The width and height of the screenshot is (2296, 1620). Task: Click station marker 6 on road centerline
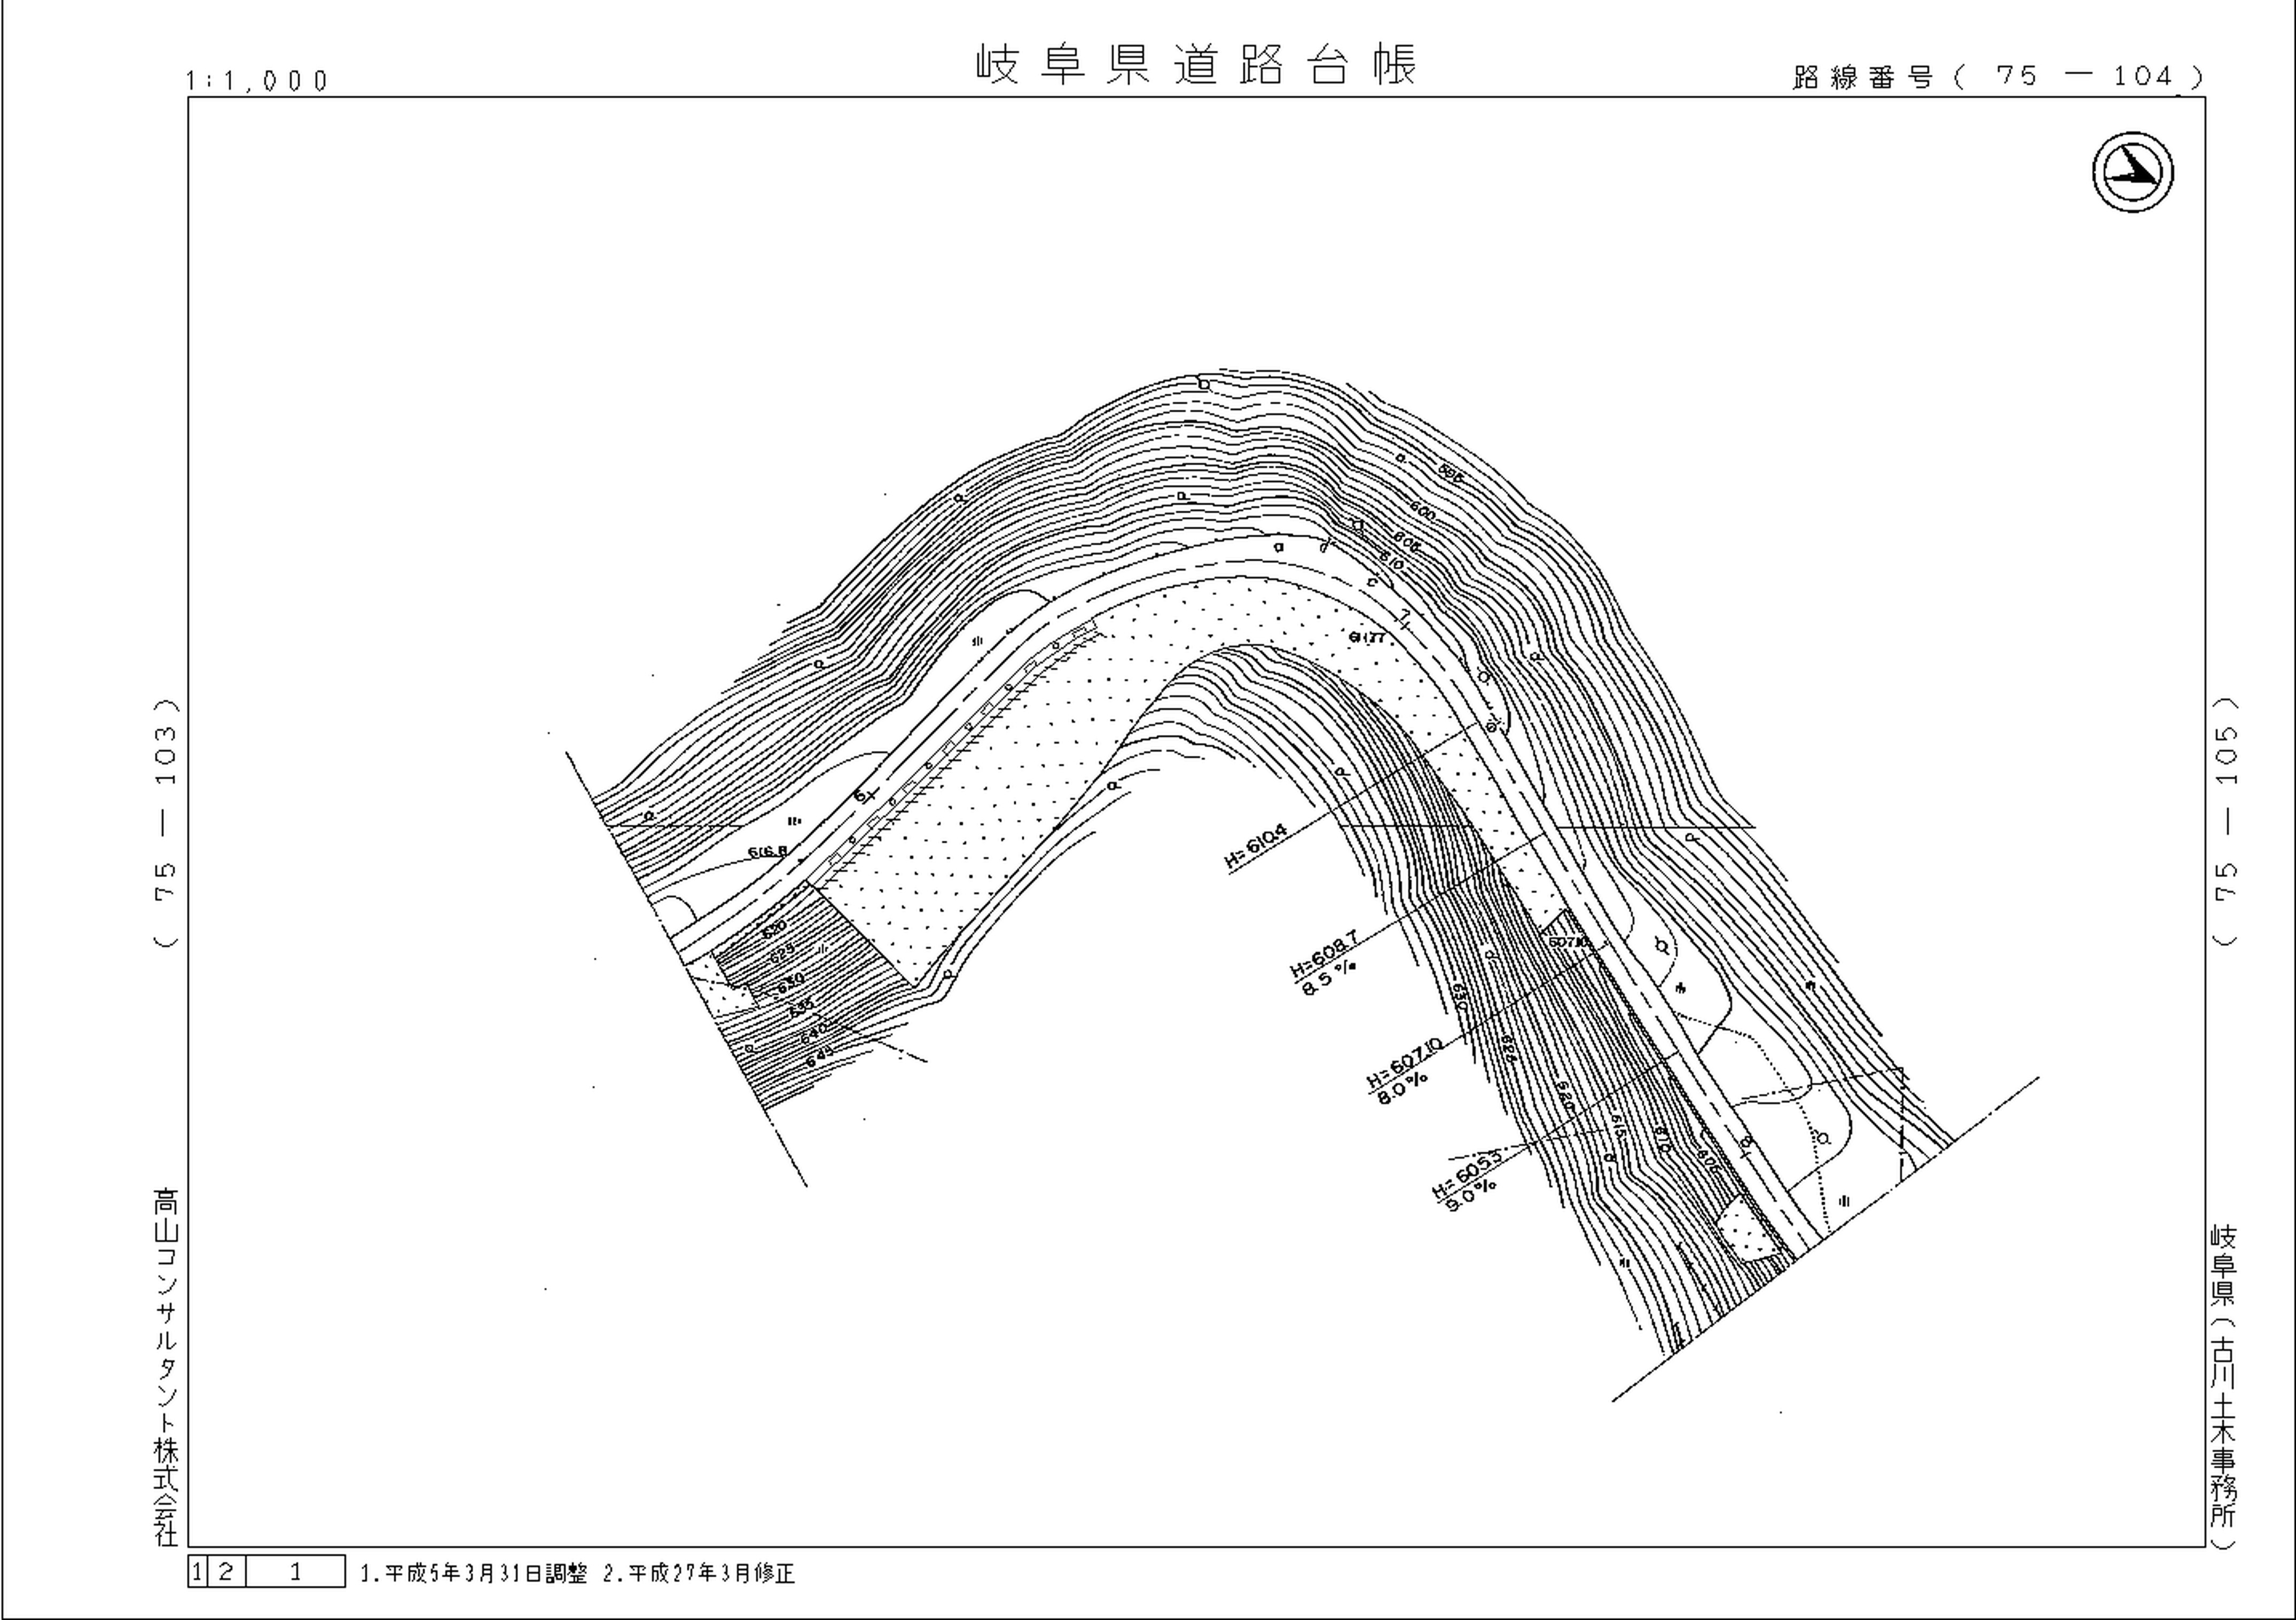[862, 796]
